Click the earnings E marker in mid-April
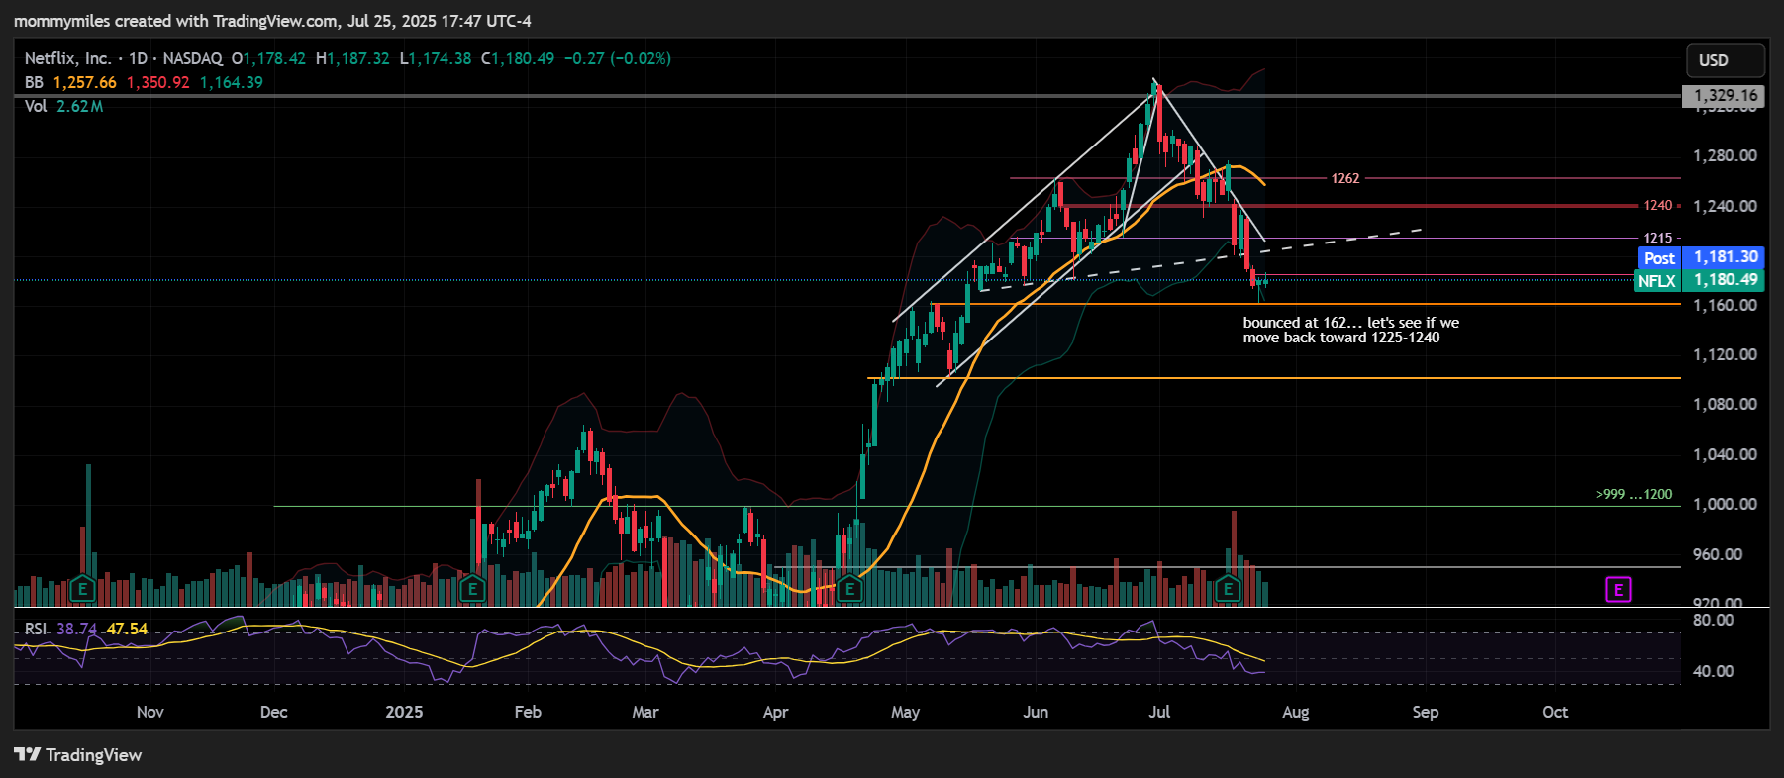The height and width of the screenshot is (778, 1784). point(849,590)
